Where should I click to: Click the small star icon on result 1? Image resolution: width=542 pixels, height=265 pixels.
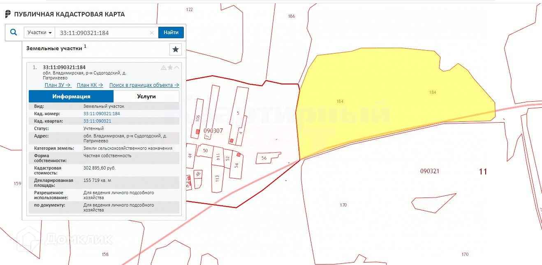(x=170, y=67)
